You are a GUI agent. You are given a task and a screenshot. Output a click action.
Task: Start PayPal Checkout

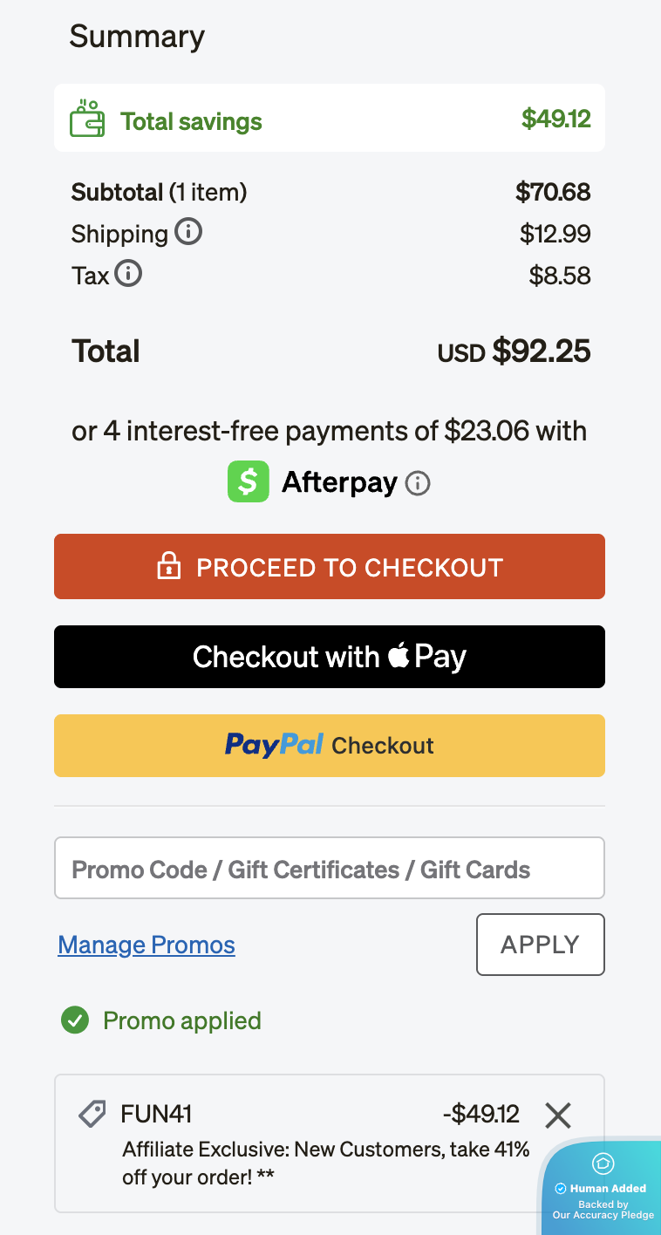(x=329, y=745)
